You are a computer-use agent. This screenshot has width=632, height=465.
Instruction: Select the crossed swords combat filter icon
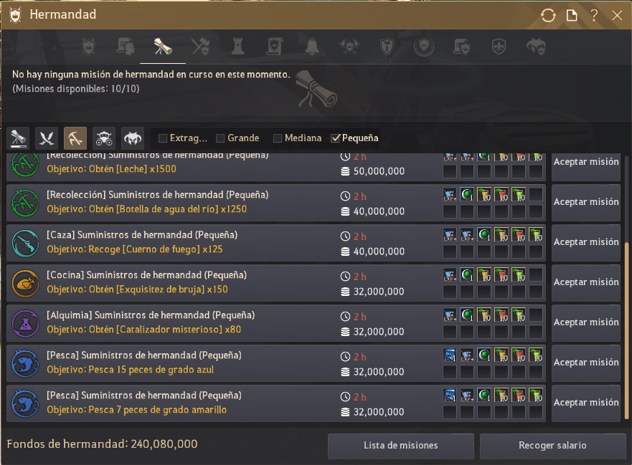47,138
